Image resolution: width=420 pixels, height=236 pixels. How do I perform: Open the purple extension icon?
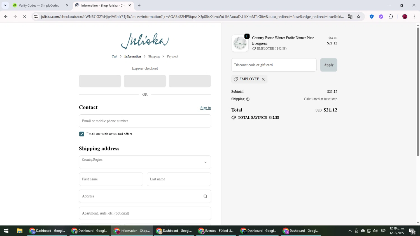click(381, 16)
